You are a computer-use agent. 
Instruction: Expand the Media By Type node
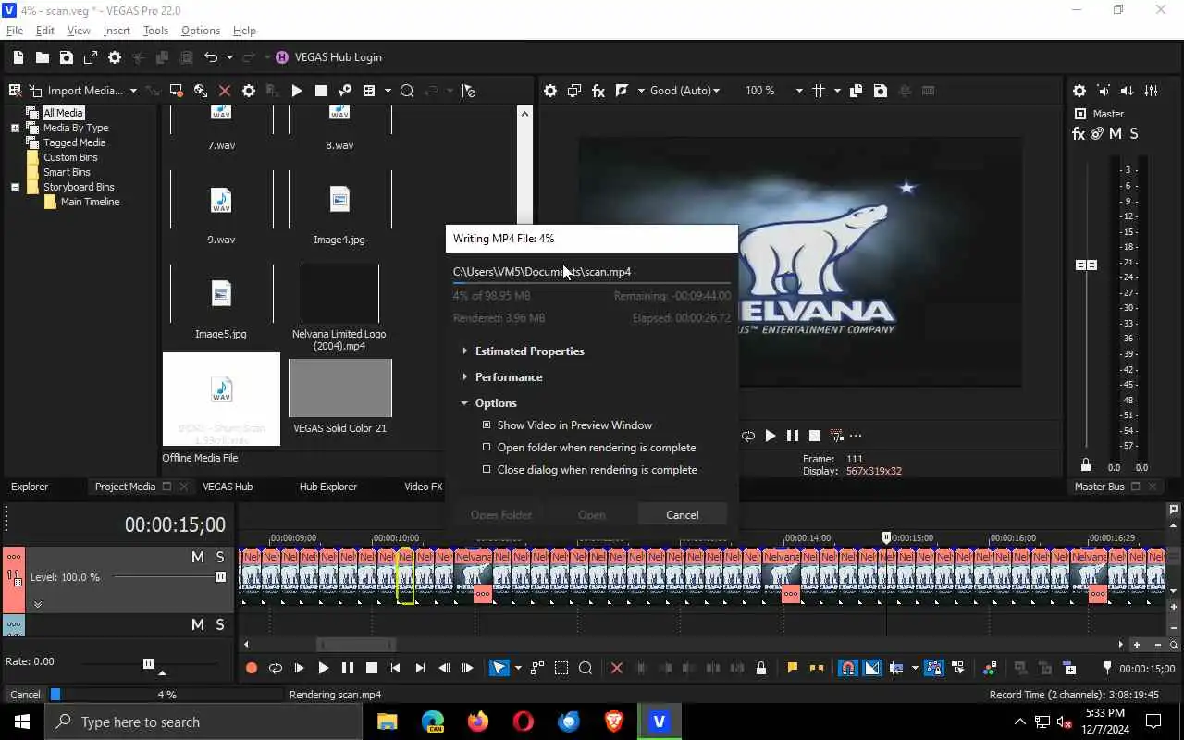15,128
